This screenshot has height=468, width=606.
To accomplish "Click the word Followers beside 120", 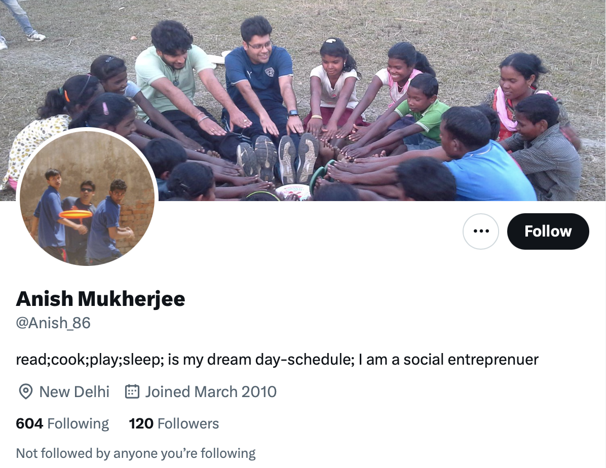I will point(188,423).
